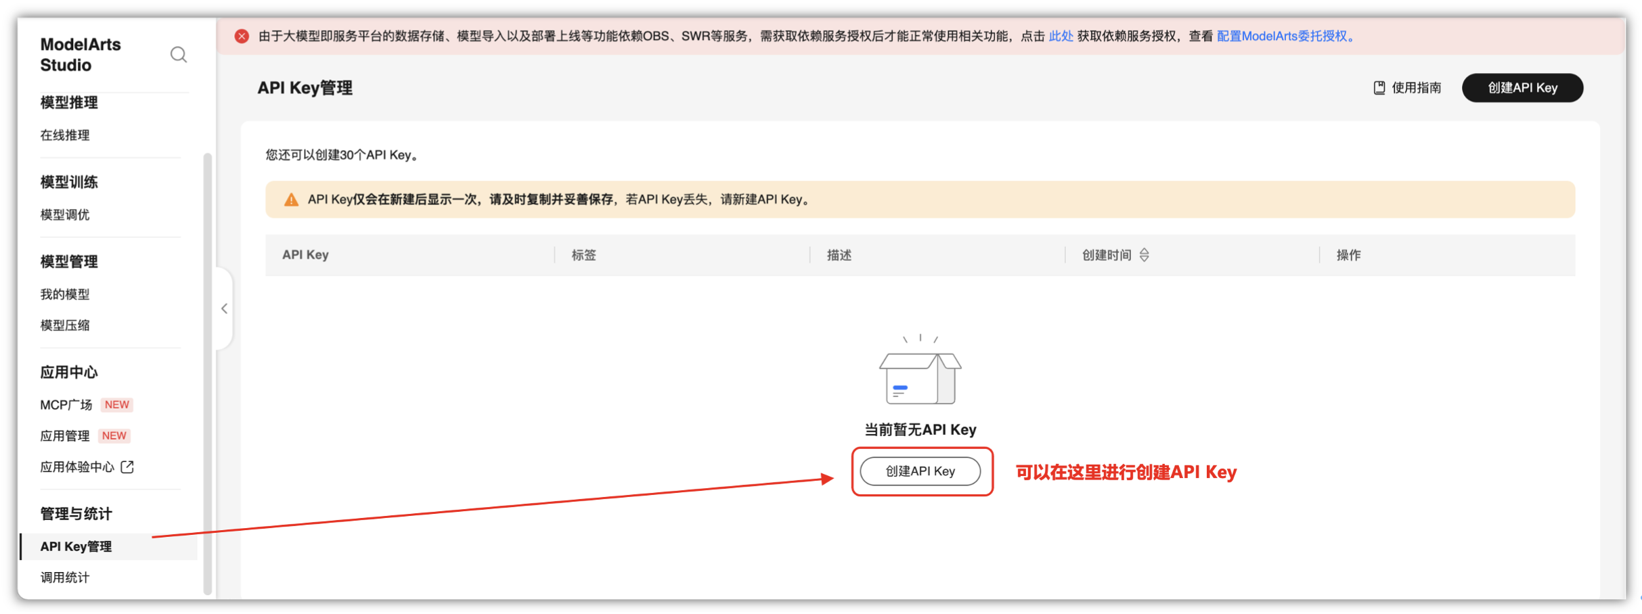
Task: Click the 操作 column header
Action: 1348,255
